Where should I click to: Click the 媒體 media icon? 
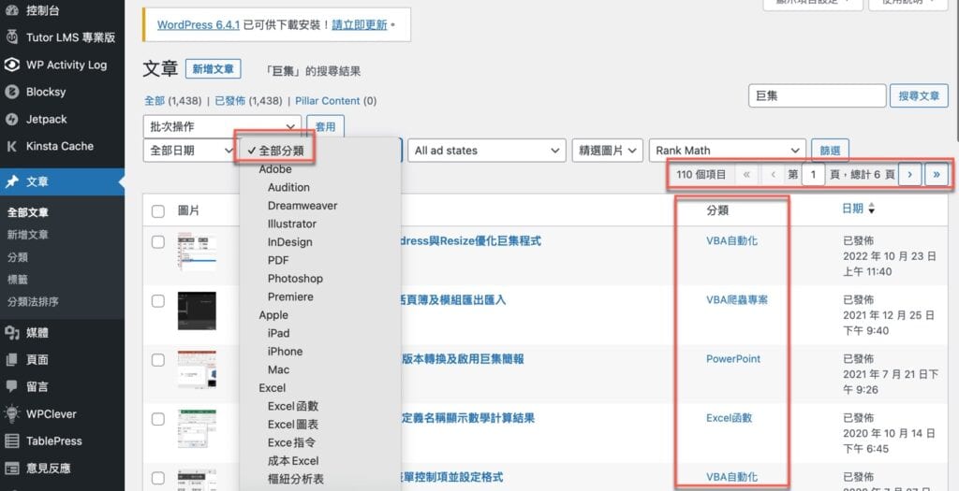pyautogui.click(x=11, y=332)
